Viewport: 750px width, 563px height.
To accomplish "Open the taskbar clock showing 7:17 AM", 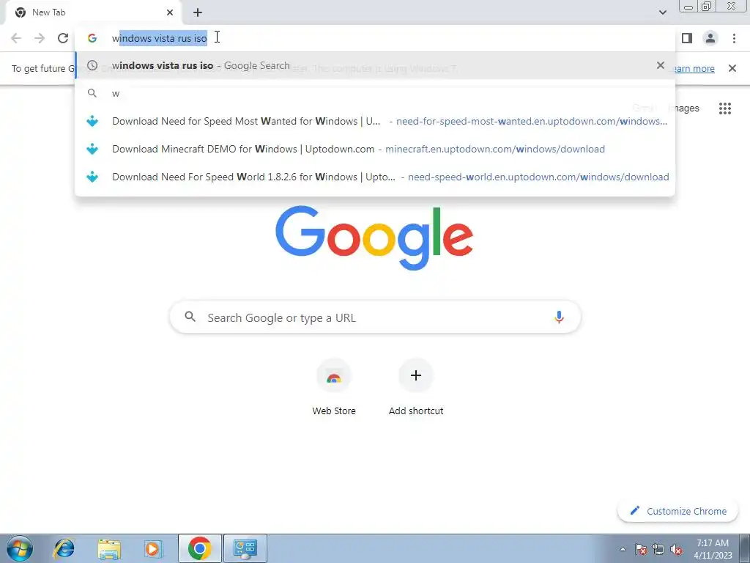I will (x=713, y=549).
